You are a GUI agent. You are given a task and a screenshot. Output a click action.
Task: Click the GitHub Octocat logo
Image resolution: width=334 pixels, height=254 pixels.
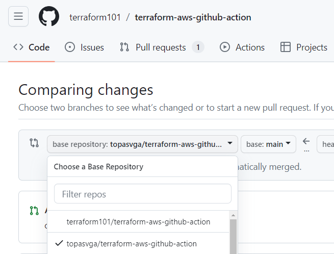tap(49, 17)
